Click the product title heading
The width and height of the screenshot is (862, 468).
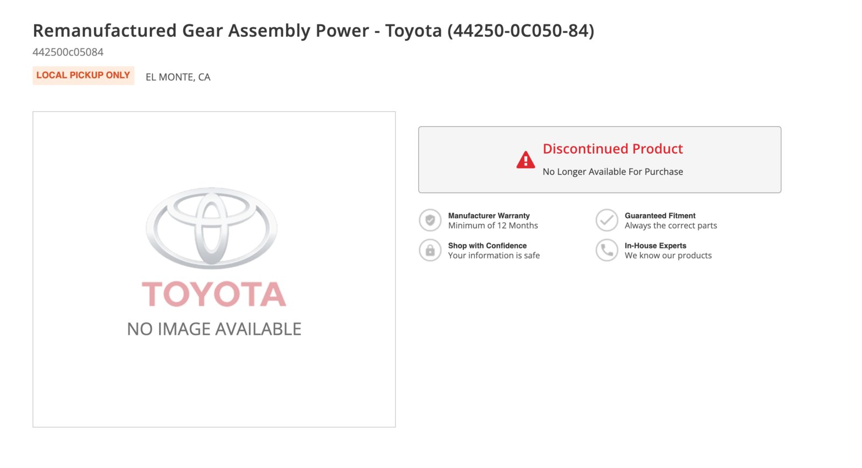[x=313, y=31]
